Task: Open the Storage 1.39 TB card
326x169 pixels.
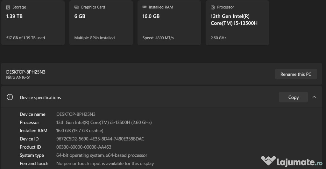Action: click(x=33, y=23)
